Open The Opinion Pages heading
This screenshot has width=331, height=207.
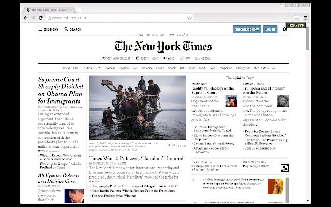coord(240,78)
